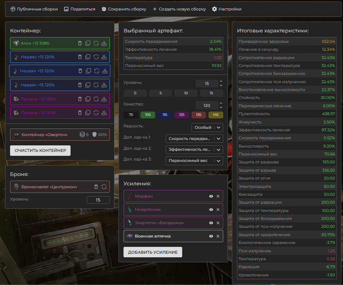Set artifact level with the 0 preset button
The image size is (343, 285).
coord(135,93)
